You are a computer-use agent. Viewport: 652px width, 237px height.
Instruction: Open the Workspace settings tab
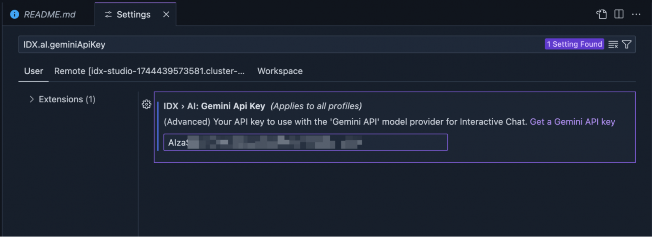click(x=280, y=71)
